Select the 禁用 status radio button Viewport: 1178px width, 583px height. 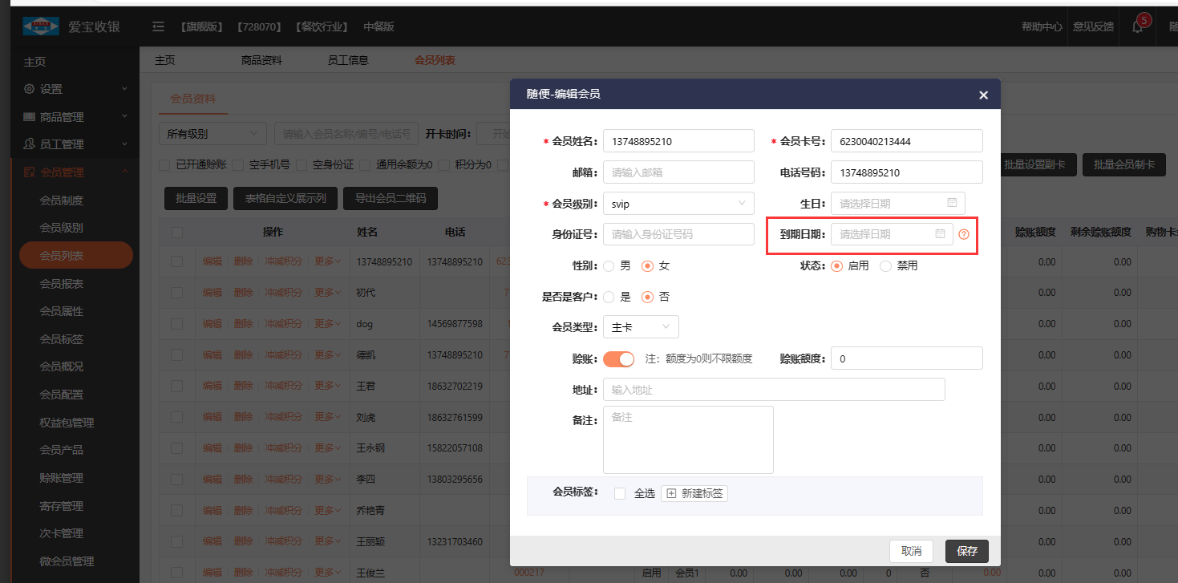[885, 265]
